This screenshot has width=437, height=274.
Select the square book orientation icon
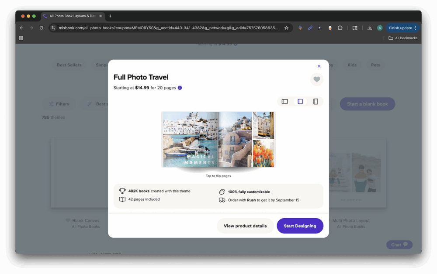point(300,102)
